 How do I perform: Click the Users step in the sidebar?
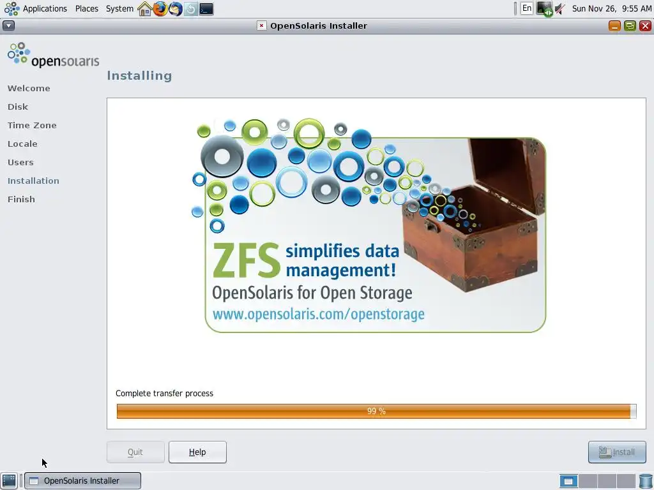point(20,163)
